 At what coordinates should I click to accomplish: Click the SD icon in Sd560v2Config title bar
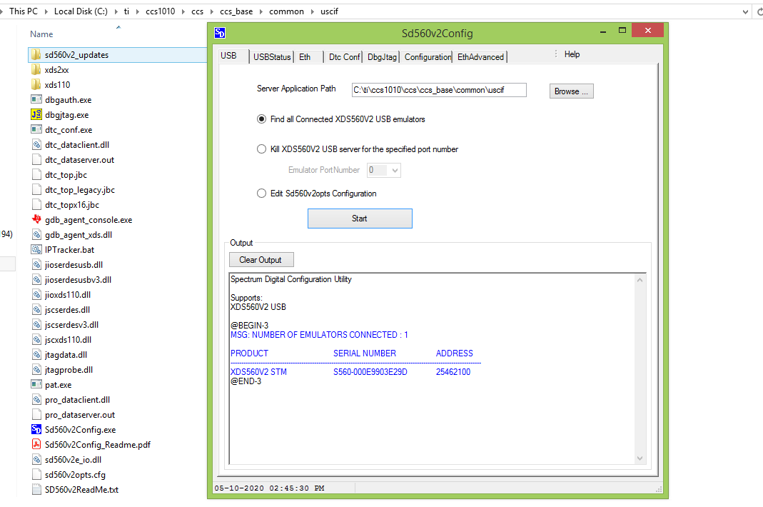(220, 33)
